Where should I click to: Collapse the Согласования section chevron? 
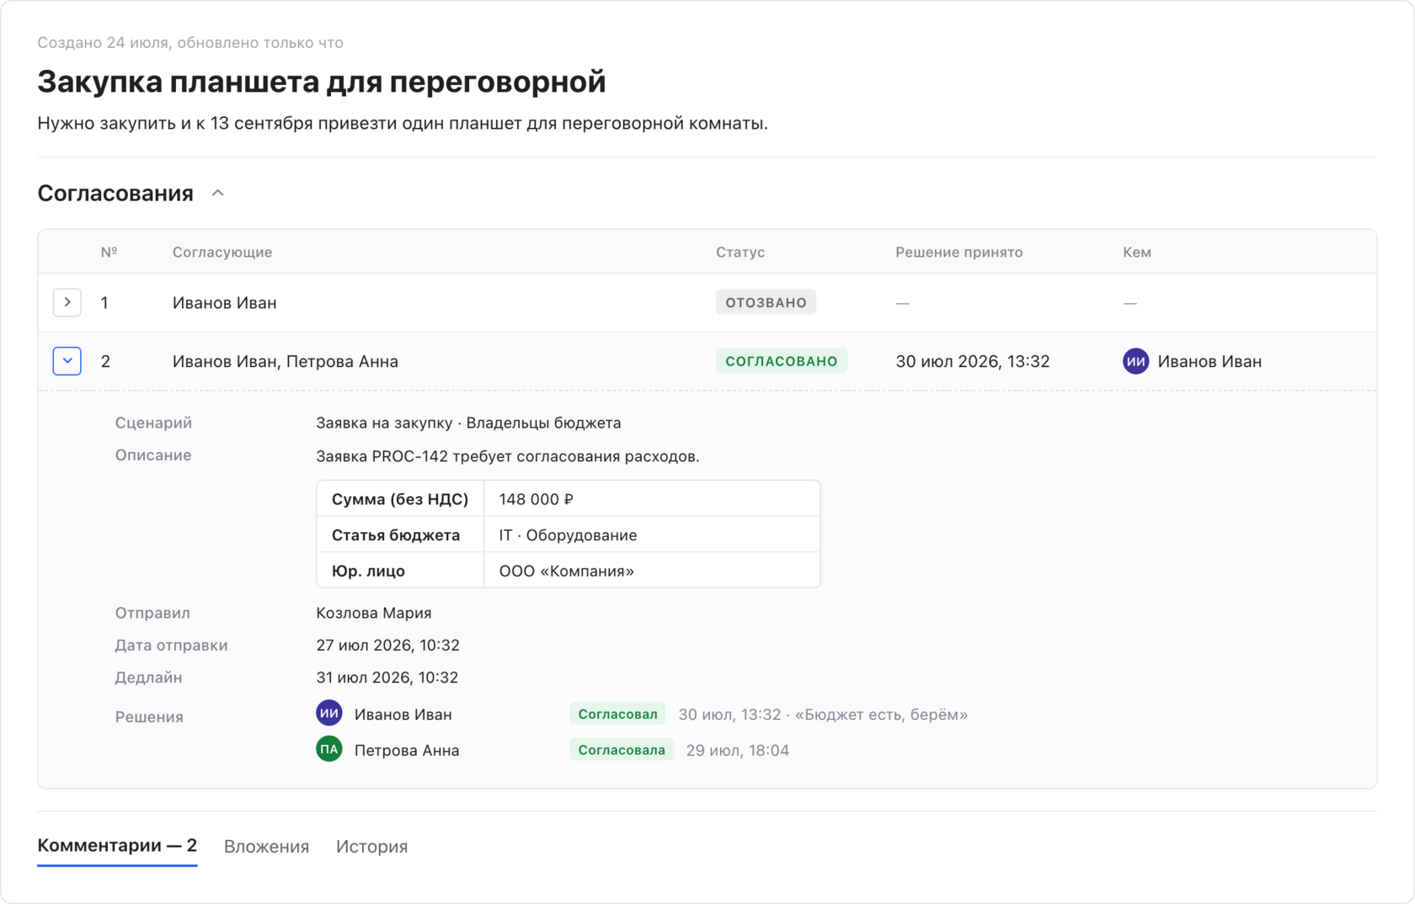pyautogui.click(x=218, y=194)
